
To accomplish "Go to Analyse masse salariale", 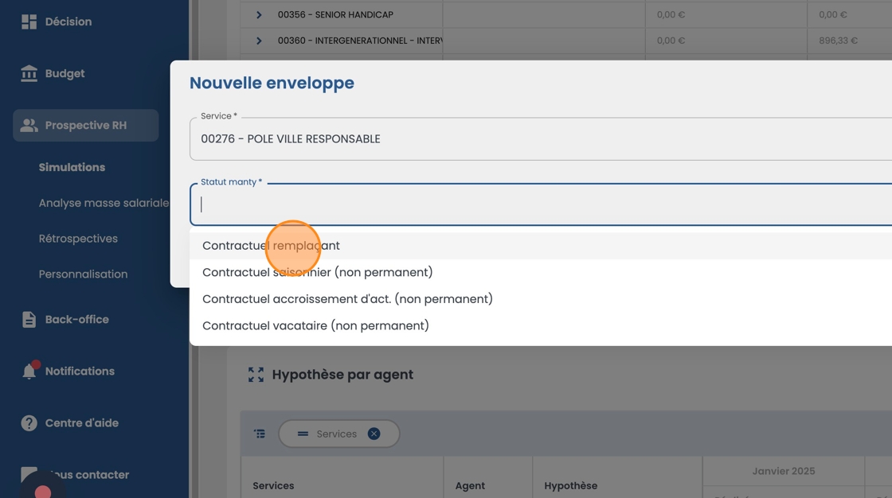I will (104, 203).
